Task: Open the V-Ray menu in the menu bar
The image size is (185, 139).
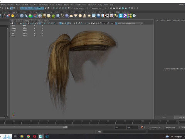Action: click(x=100, y=5)
